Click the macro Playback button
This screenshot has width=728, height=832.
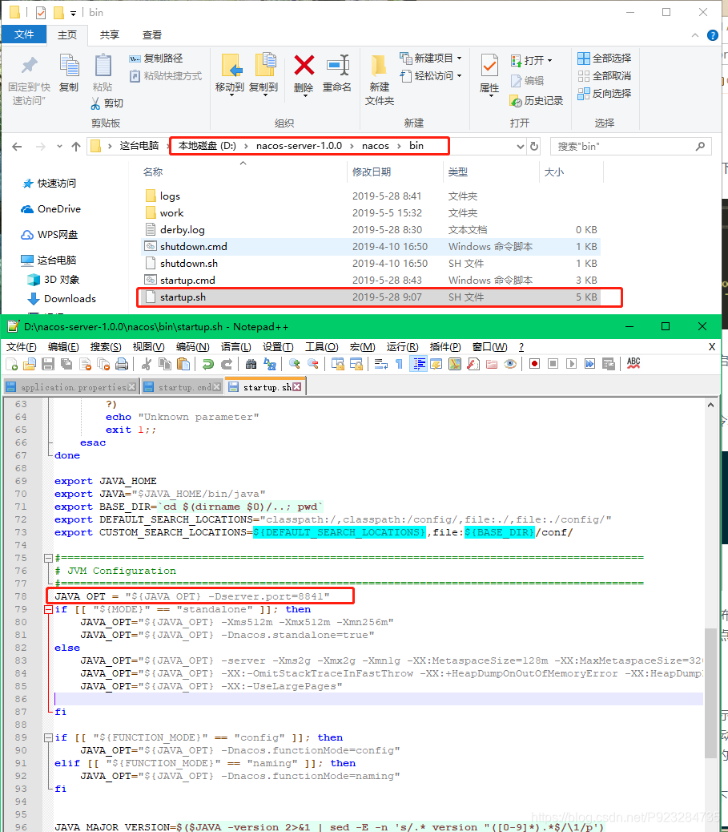coord(571,364)
